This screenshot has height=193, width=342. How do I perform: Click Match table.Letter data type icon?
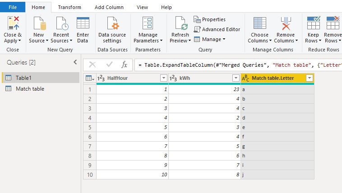tap(245, 78)
